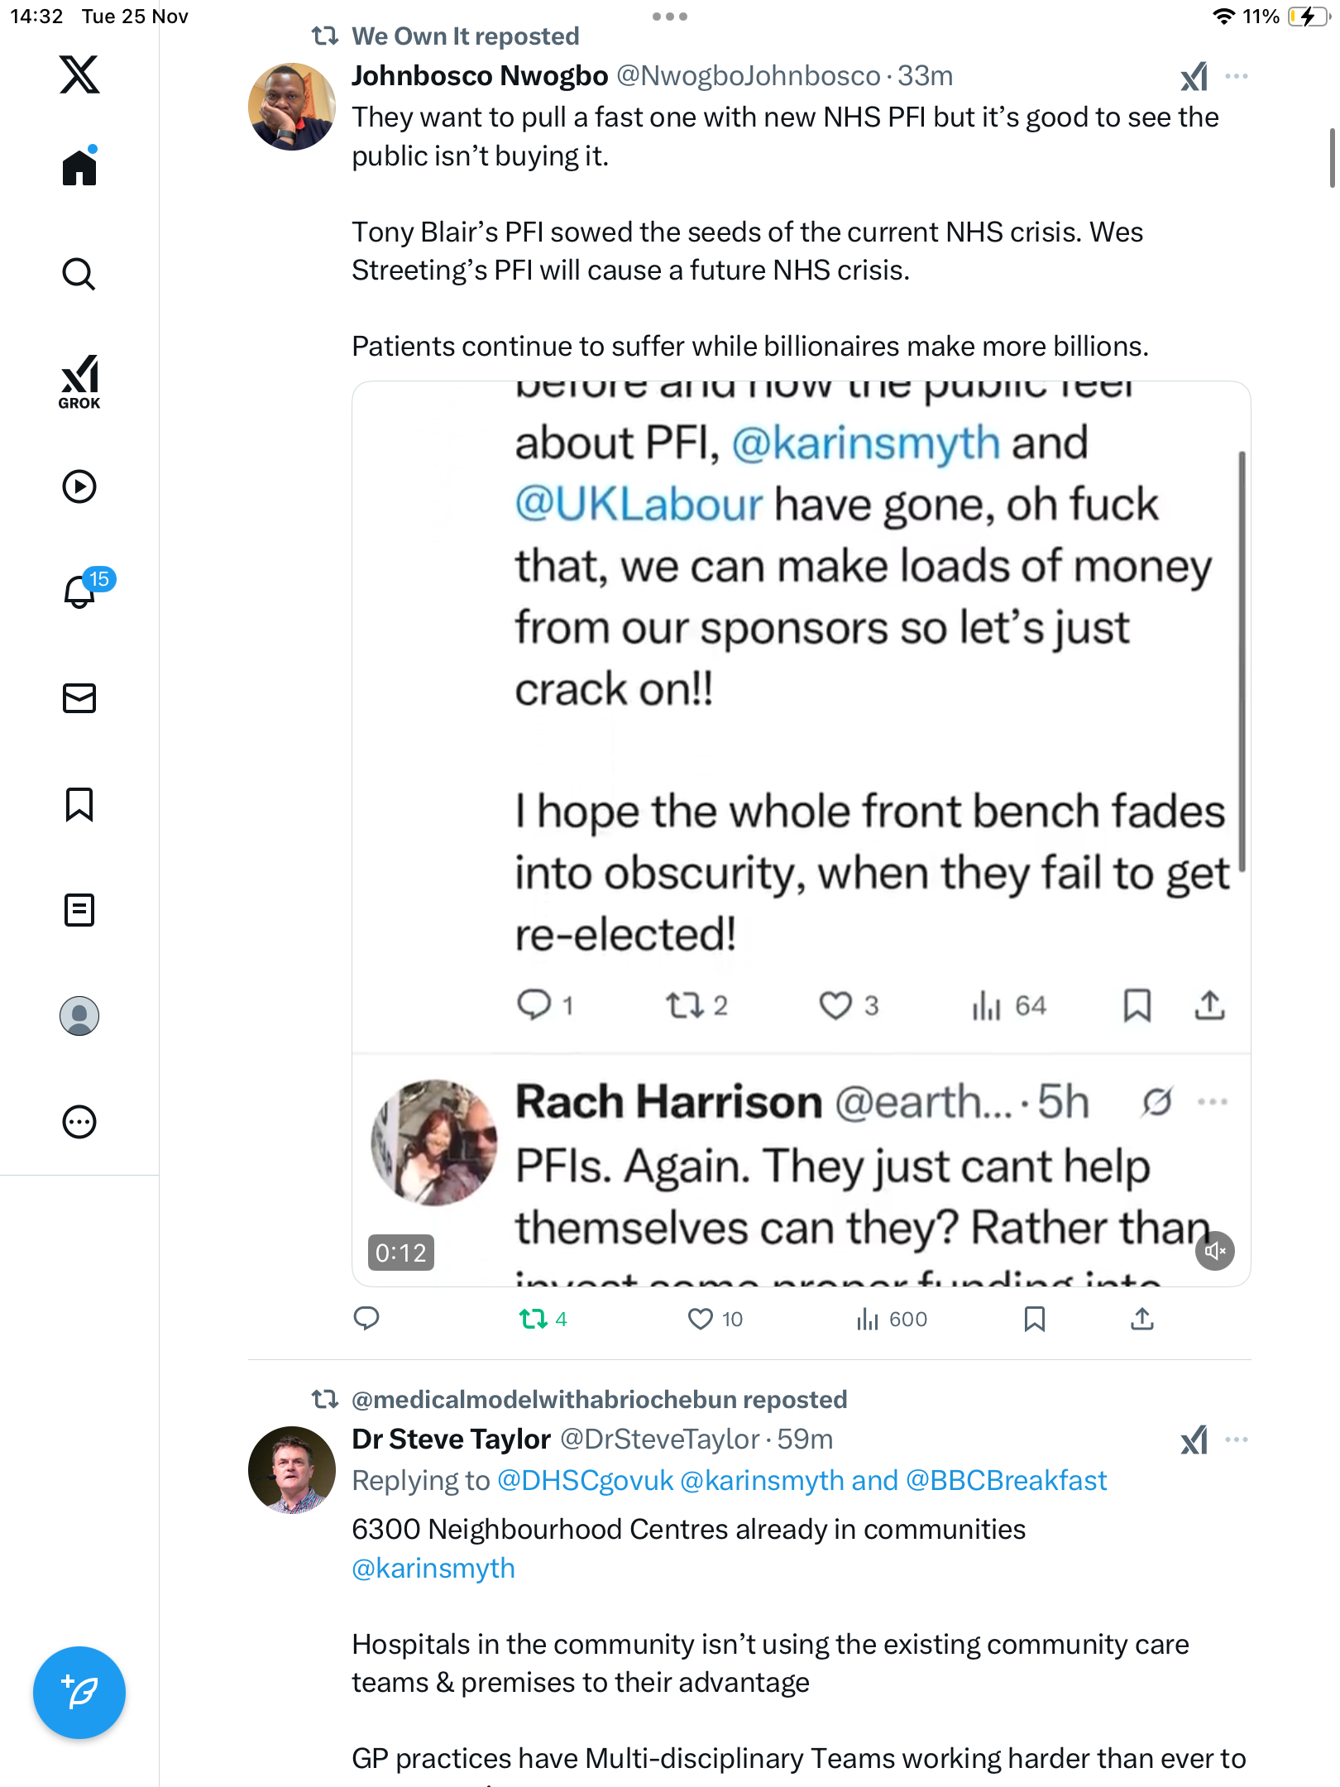Open the video tab play icon

(x=79, y=486)
